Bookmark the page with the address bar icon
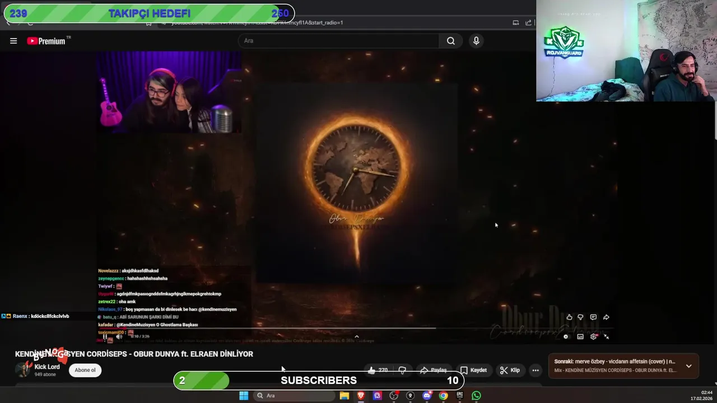The image size is (717, 403). click(x=148, y=23)
